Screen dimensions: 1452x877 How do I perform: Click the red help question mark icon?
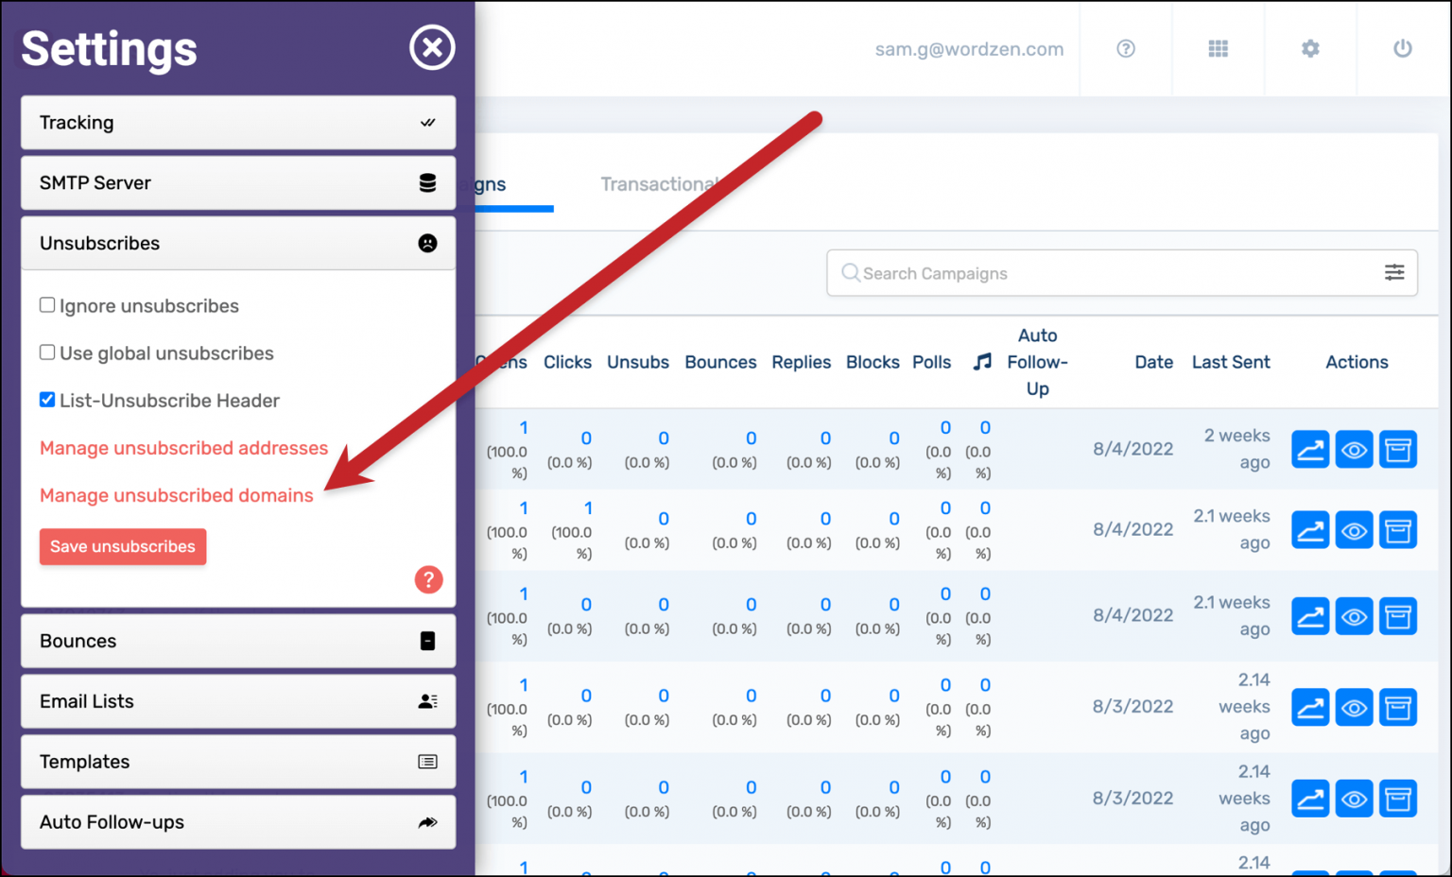[x=429, y=579]
